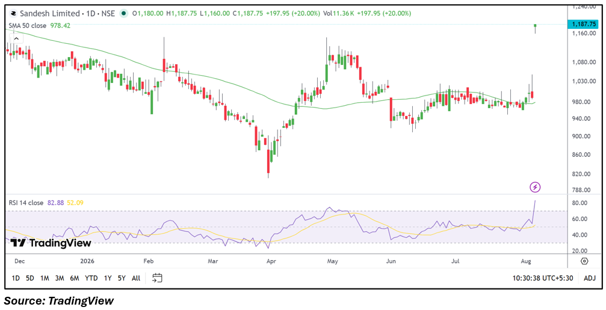Click the SMA value 978.42

(x=60, y=25)
